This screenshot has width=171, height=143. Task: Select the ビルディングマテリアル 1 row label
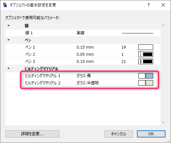(43, 76)
